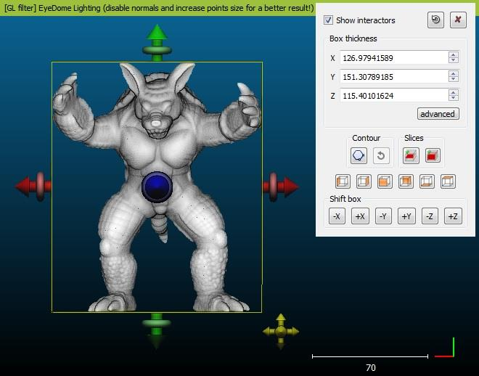Click the X thickness value field

click(393, 57)
